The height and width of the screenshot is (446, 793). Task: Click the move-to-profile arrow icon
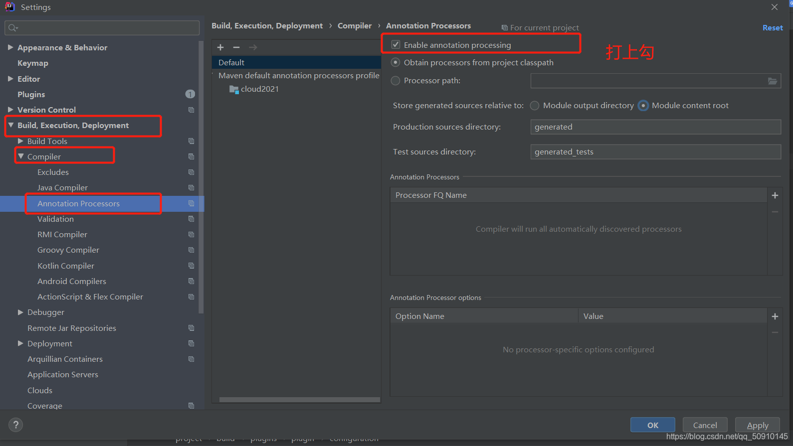pos(253,47)
